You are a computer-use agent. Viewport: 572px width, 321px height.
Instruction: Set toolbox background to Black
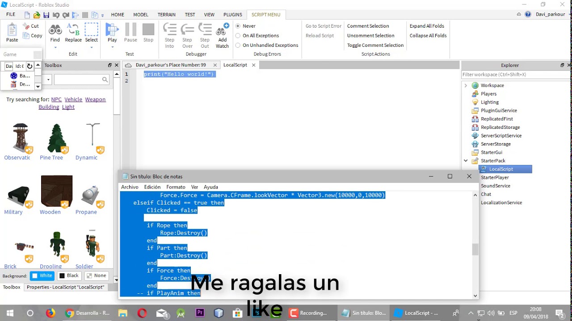coord(69,276)
